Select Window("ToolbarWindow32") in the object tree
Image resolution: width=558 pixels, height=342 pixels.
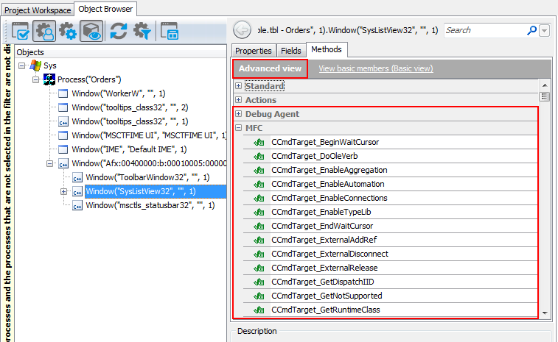point(147,177)
